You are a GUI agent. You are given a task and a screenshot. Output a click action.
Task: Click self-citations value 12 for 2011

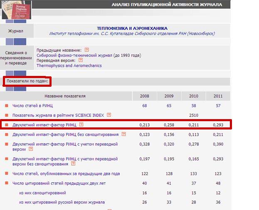(x=218, y=193)
